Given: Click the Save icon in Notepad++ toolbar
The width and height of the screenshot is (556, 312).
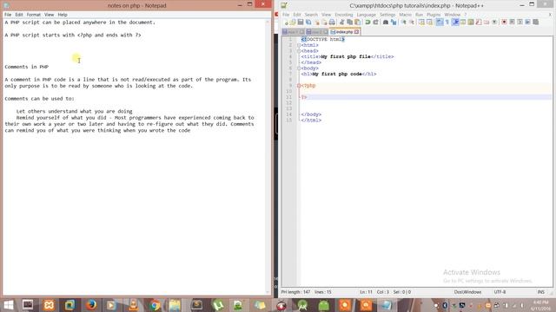Looking at the screenshot, I should point(301,23).
